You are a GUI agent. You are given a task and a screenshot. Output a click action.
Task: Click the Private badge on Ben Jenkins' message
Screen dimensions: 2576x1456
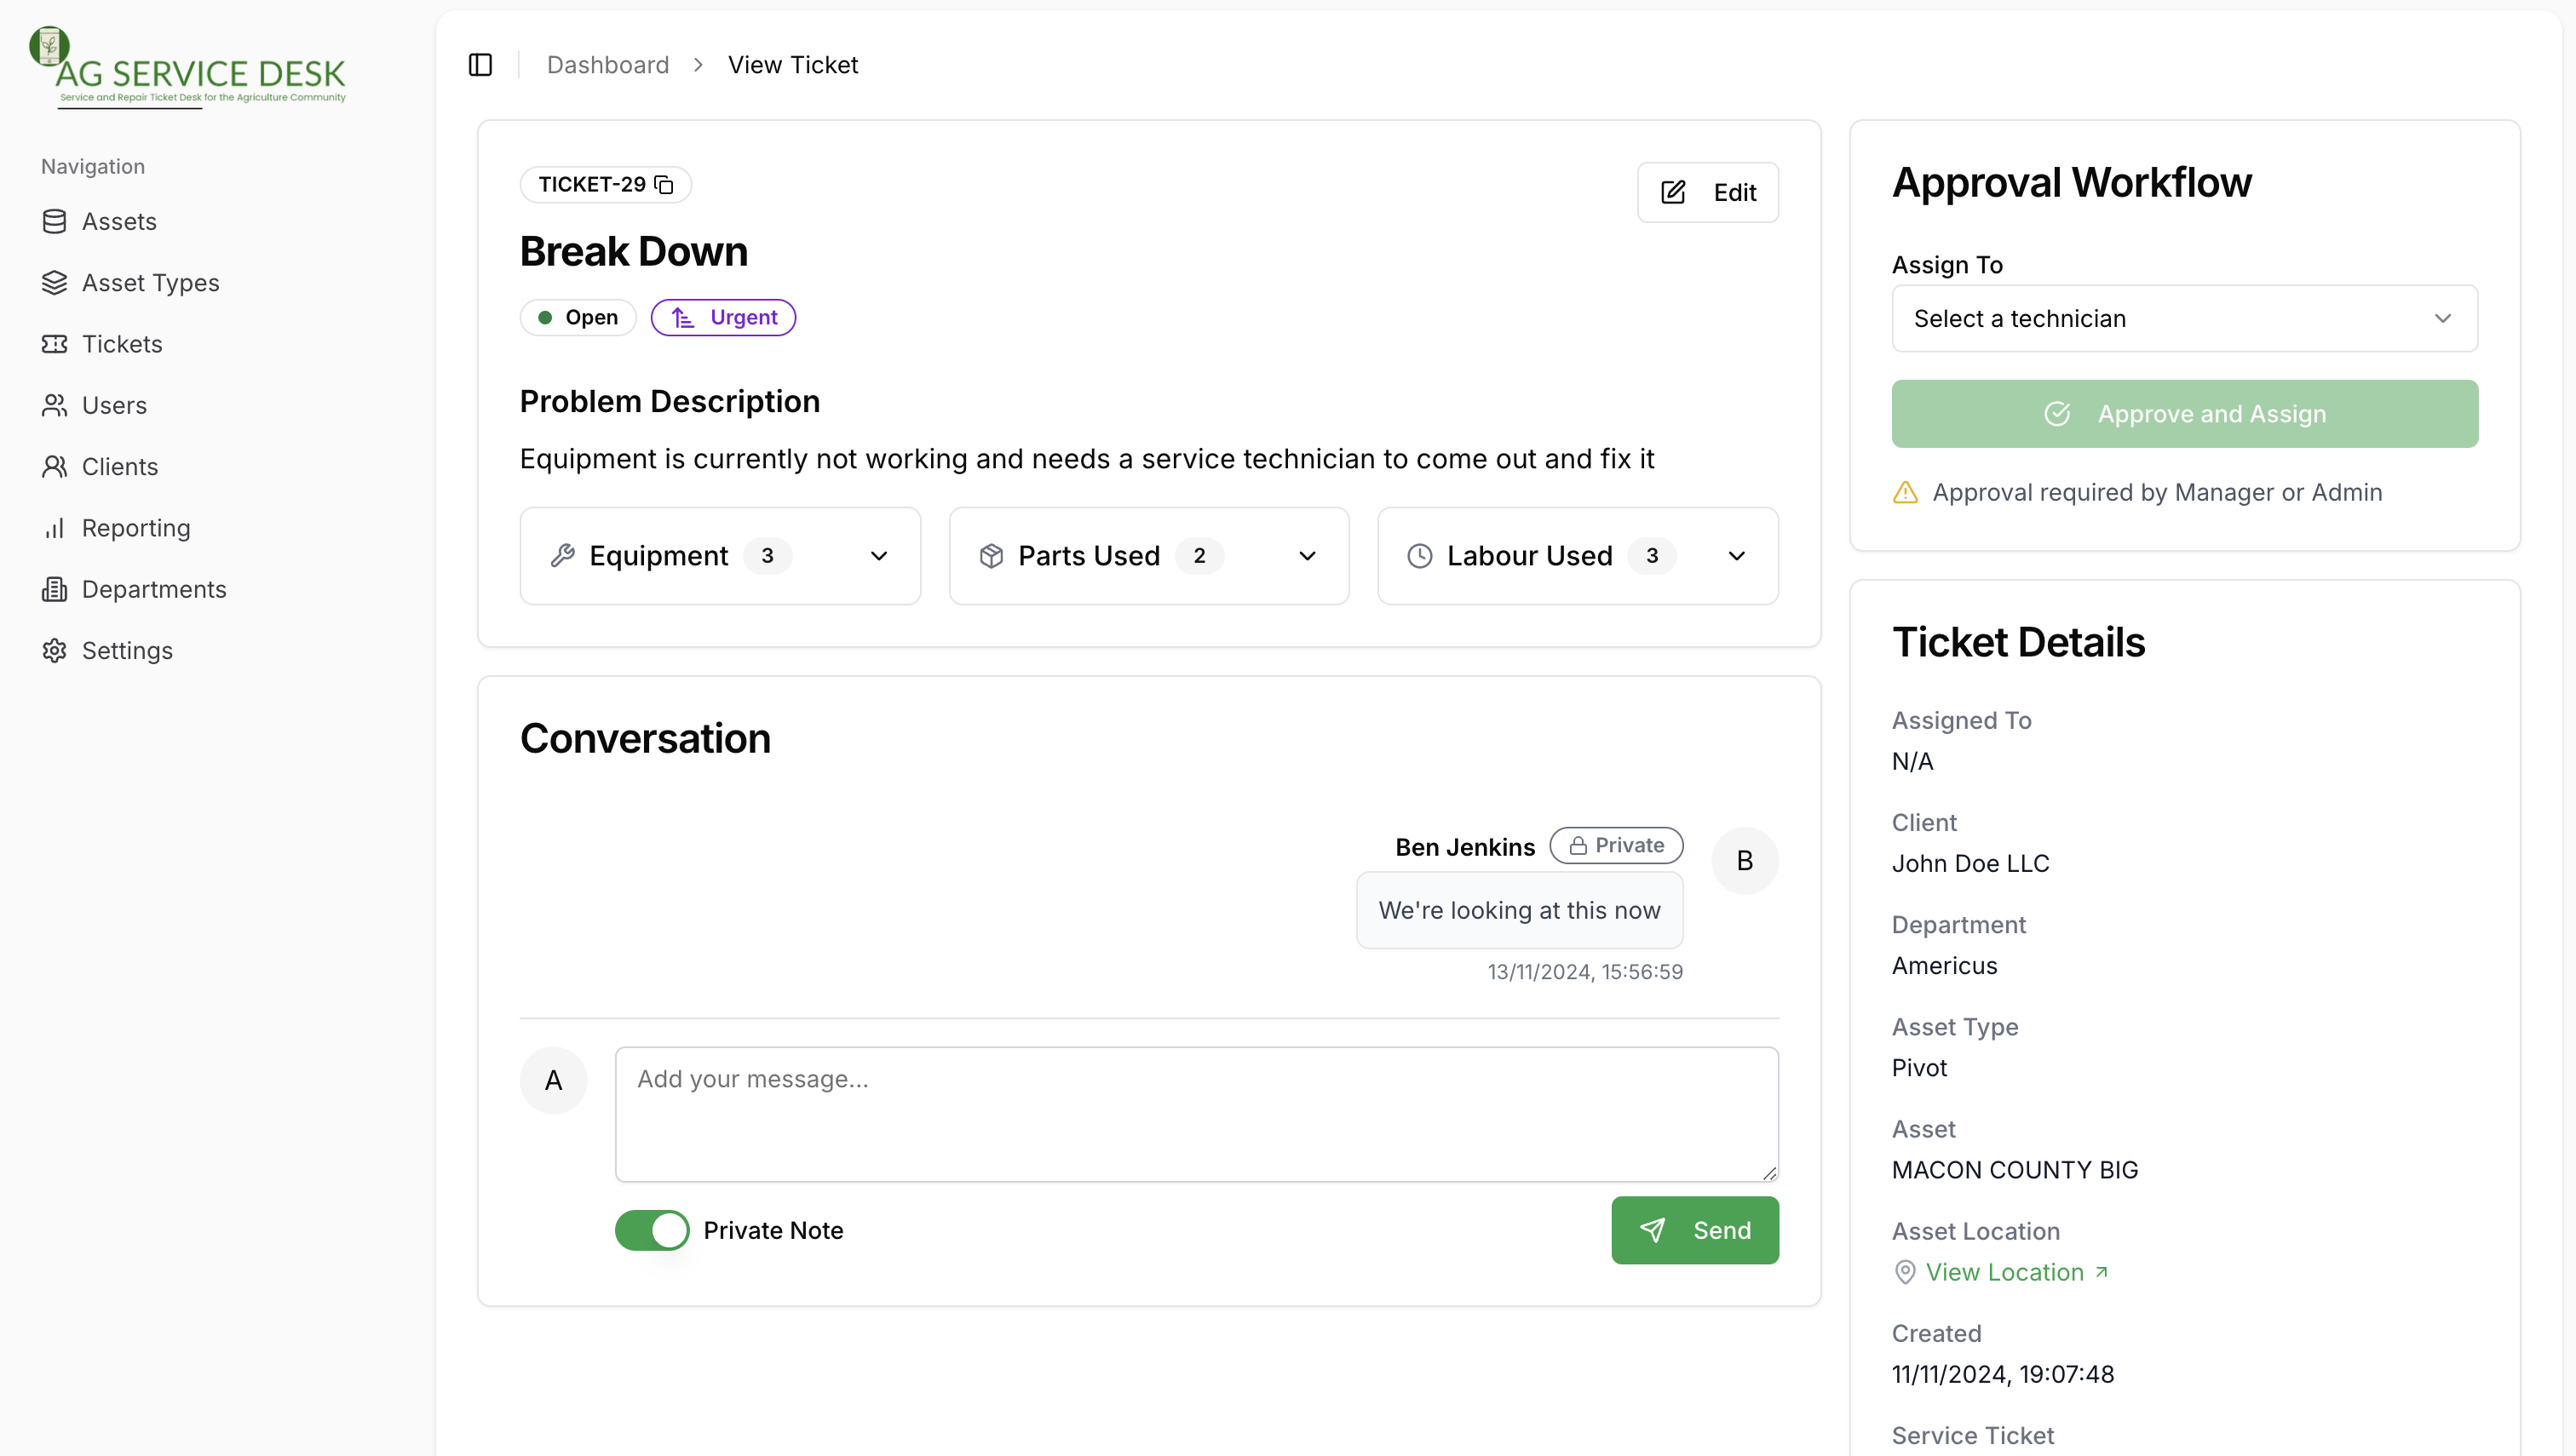[x=1614, y=845]
